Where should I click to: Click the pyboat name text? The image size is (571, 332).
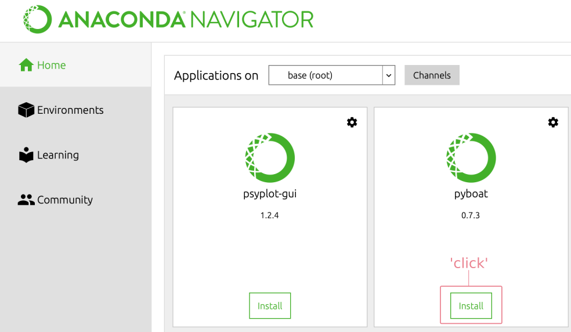471,194
